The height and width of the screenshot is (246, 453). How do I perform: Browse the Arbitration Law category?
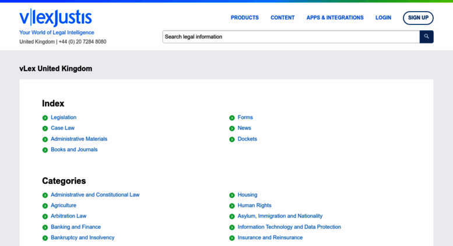68,216
